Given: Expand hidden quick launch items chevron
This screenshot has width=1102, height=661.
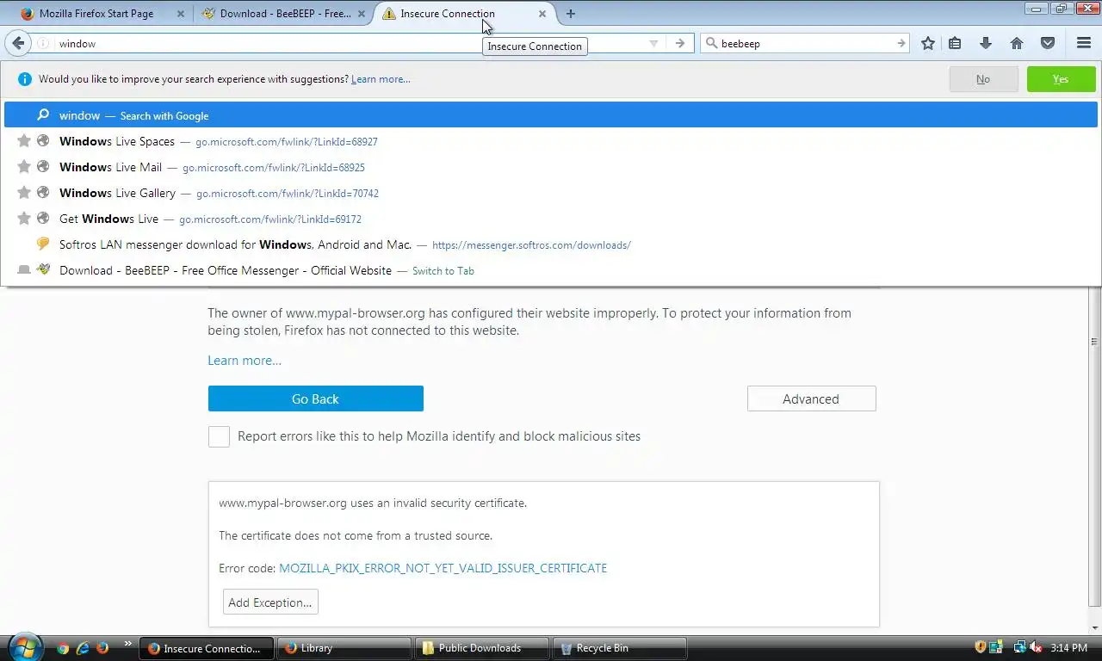Looking at the screenshot, I should click(x=128, y=643).
